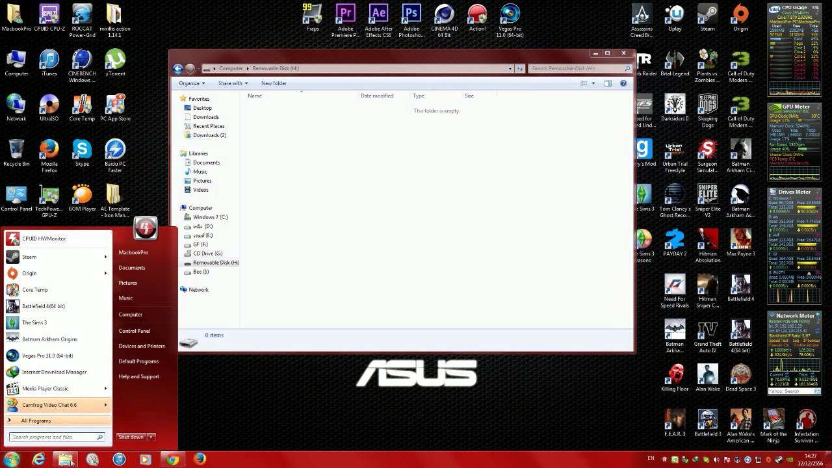Choose Default Programs in Start menu
Screen dimensions: 832x468
tap(138, 361)
